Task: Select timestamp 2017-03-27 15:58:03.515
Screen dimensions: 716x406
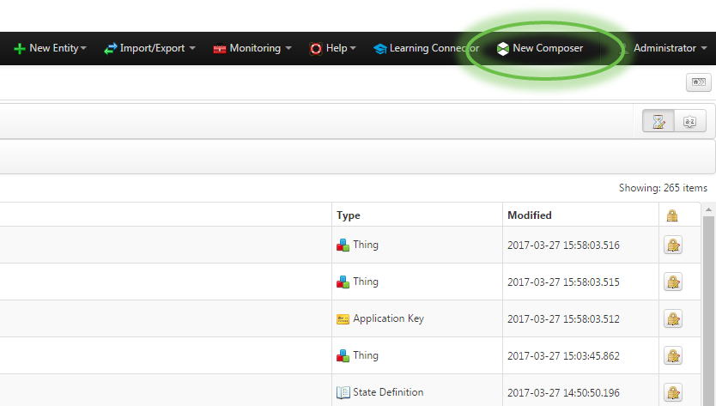Action: point(563,282)
